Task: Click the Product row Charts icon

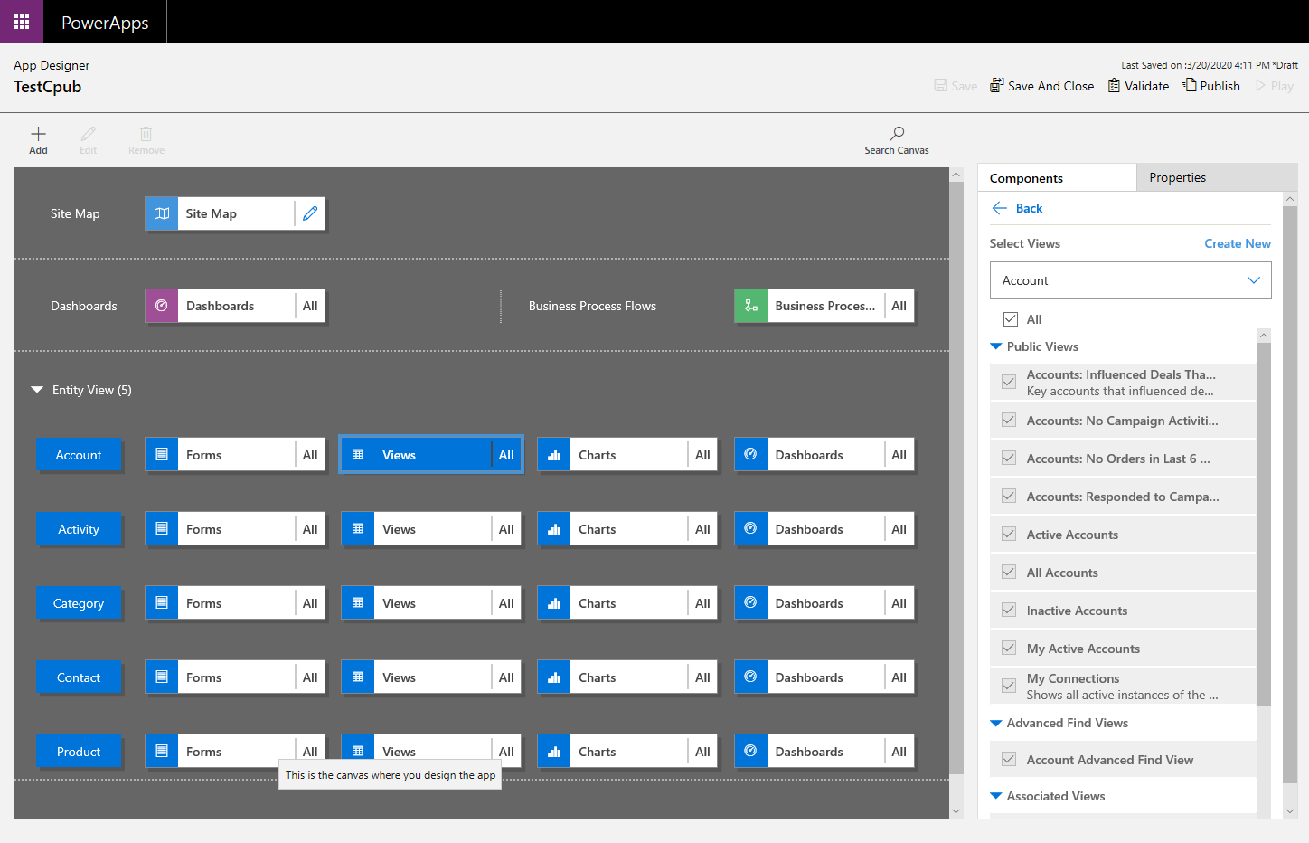Action: [x=554, y=752]
